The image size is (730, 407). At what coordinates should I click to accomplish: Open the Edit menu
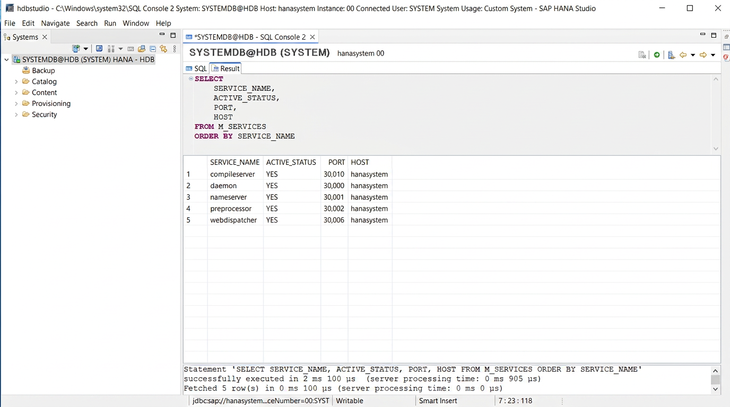[x=28, y=23]
